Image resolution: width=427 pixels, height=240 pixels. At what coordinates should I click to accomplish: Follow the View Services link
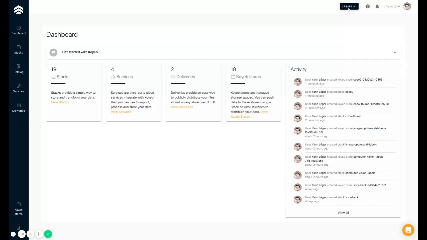coord(121,112)
